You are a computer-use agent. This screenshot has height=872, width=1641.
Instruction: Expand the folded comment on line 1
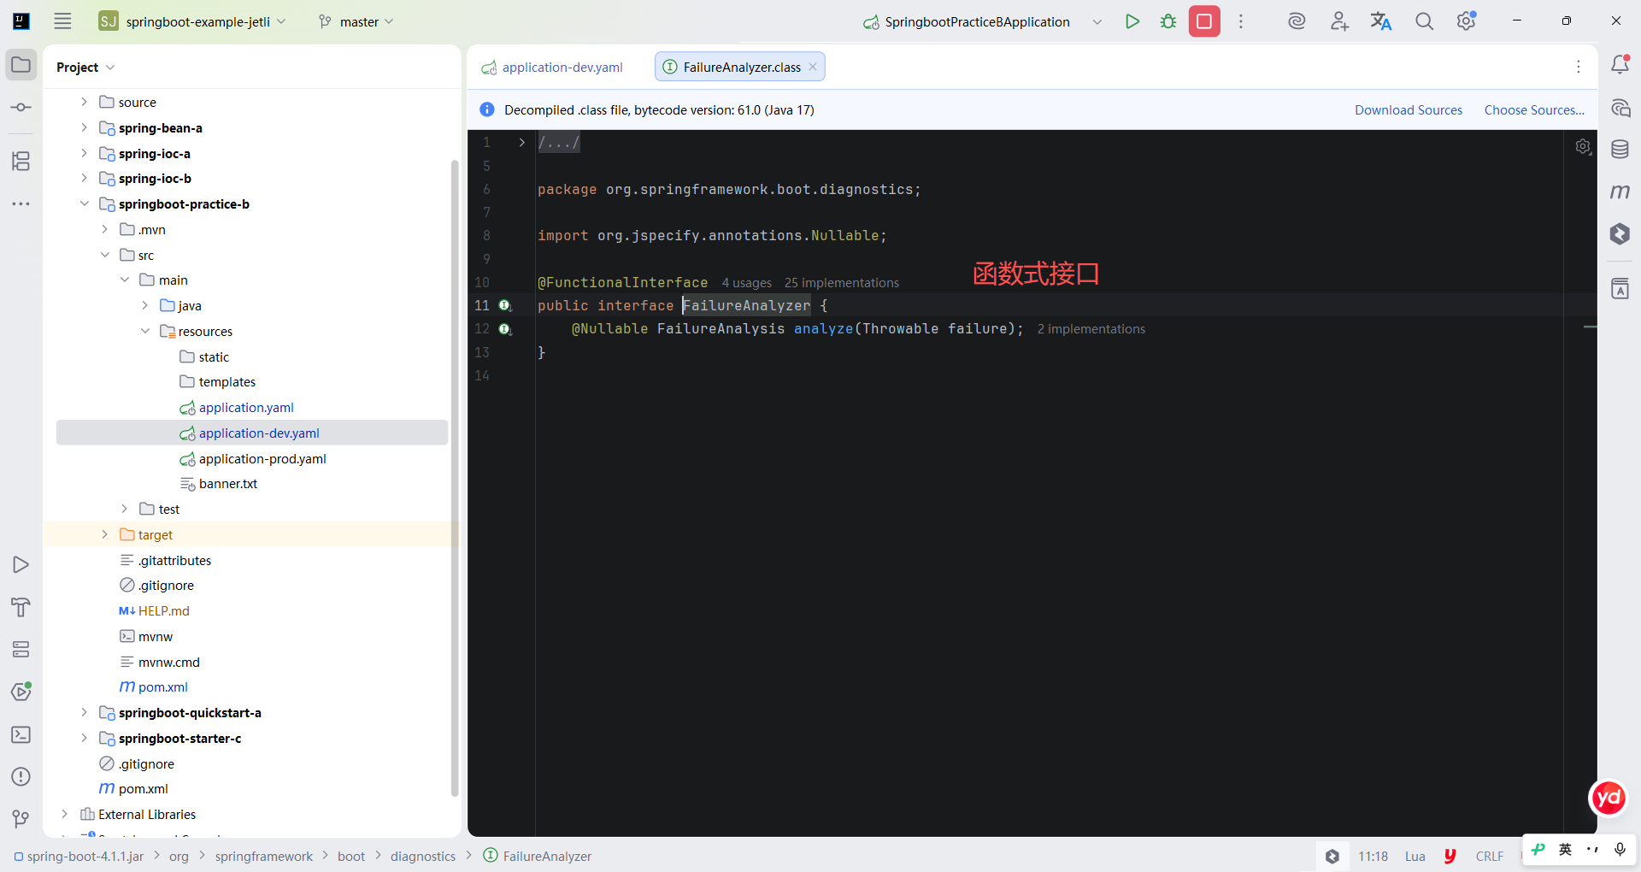point(521,143)
